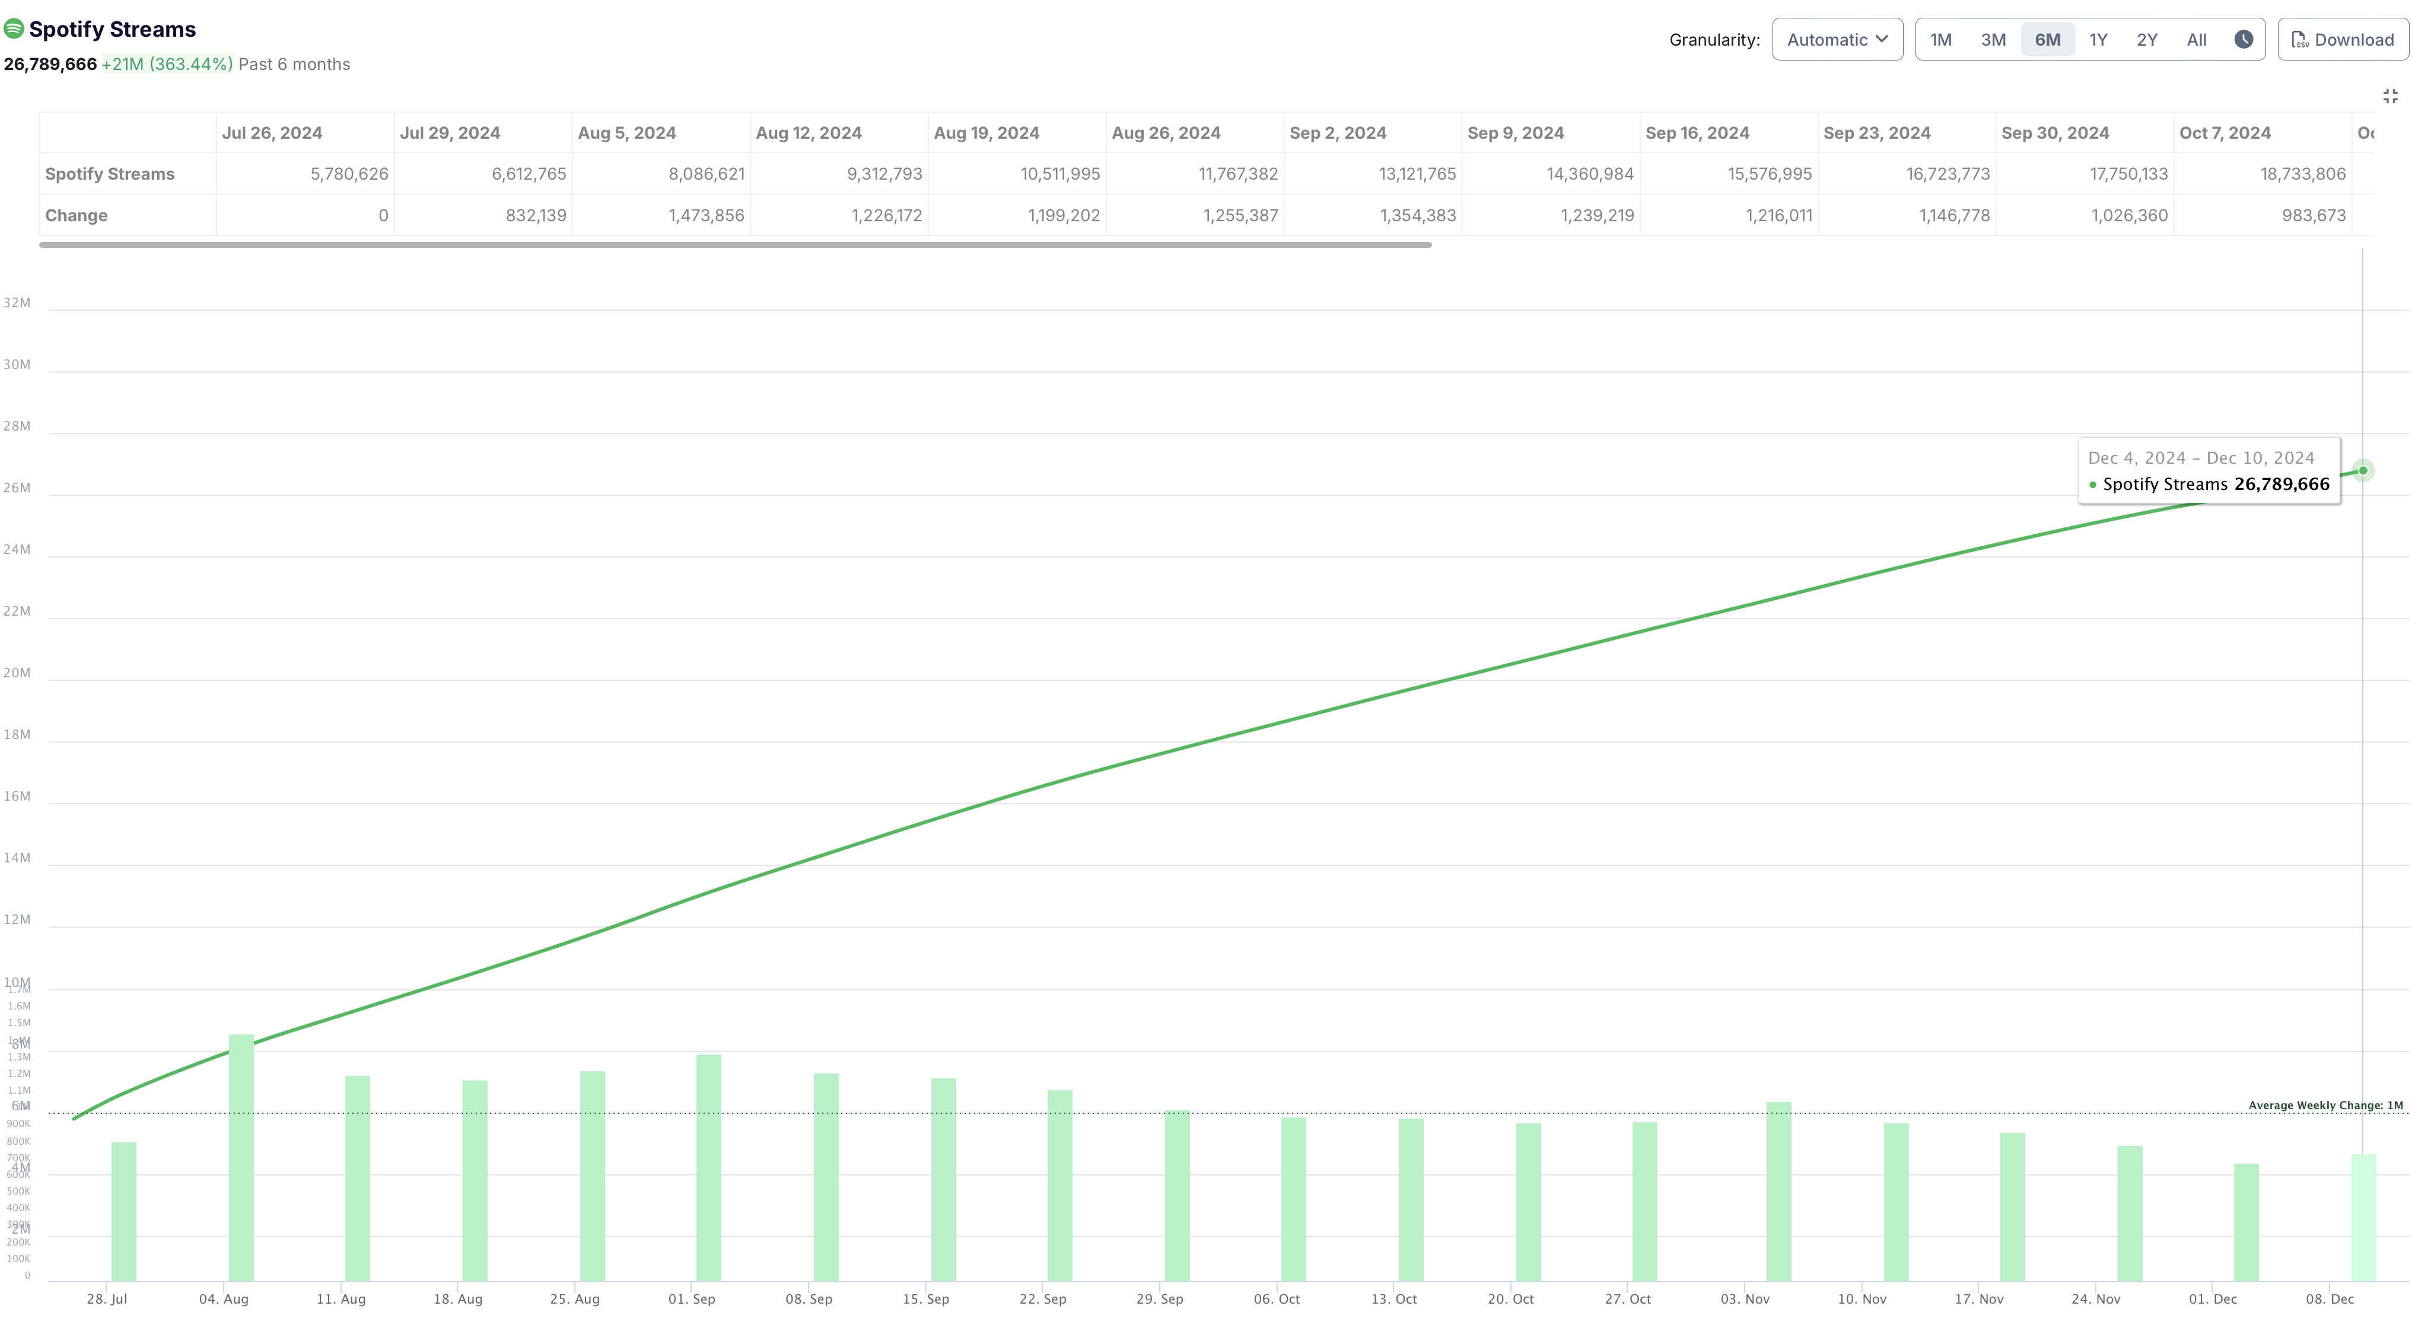Click the weekly change bar above 04. Aug
Image resolution: width=2412 pixels, height=1325 pixels.
coord(241,1157)
